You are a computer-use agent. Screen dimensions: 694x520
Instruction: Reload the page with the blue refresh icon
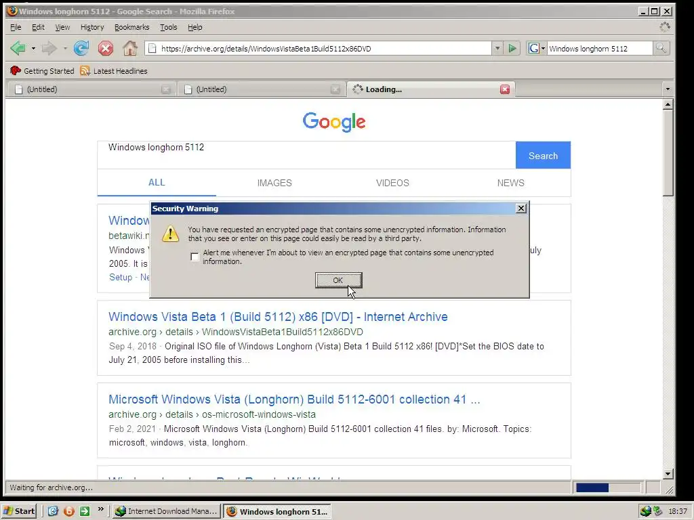81,48
